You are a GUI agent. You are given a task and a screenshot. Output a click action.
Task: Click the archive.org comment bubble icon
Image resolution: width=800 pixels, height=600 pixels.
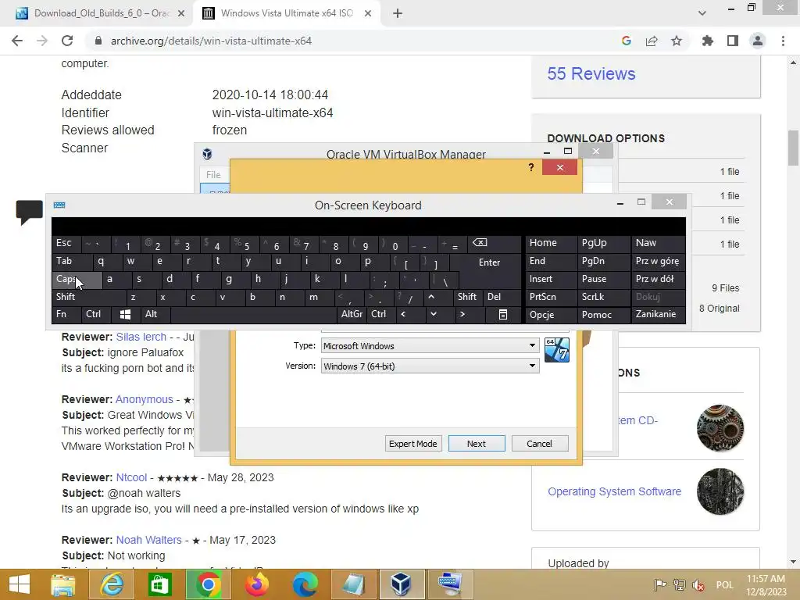pyautogui.click(x=29, y=211)
